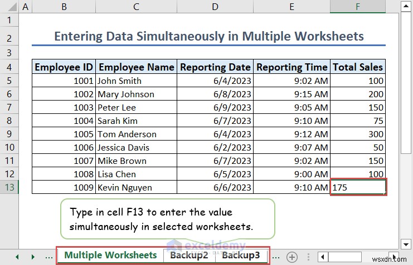This screenshot has width=413, height=265.
Task: Select time cell 9:05 AM
Action: pyautogui.click(x=291, y=107)
